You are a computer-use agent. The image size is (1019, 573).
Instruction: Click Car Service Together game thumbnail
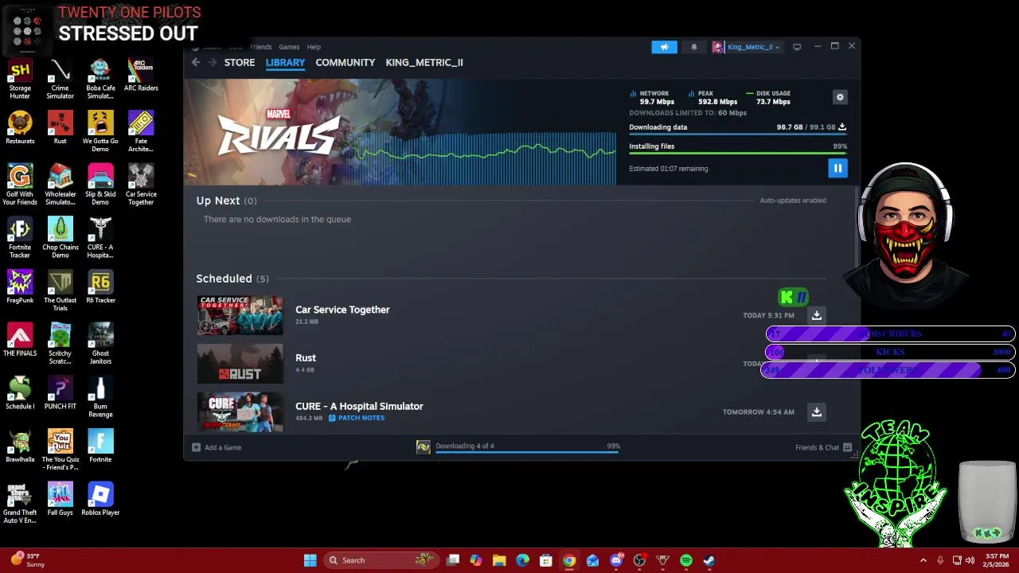click(240, 315)
